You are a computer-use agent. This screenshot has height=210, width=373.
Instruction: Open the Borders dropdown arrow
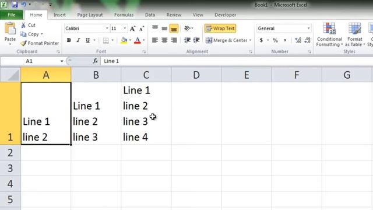click(x=112, y=40)
